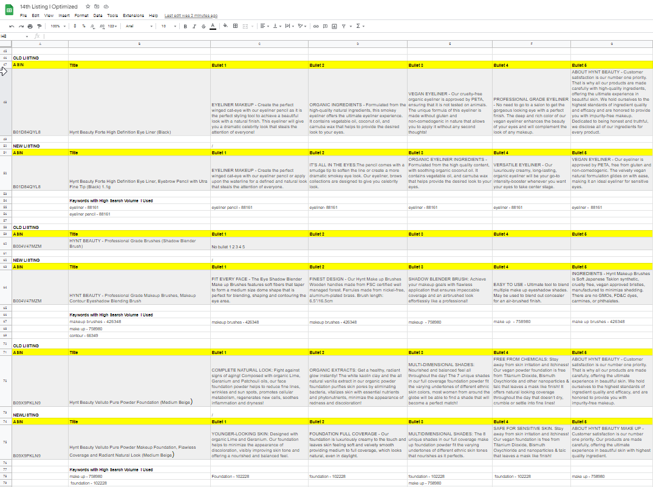The width and height of the screenshot is (653, 487).
Task: Open the Edit menu
Action: click(35, 15)
